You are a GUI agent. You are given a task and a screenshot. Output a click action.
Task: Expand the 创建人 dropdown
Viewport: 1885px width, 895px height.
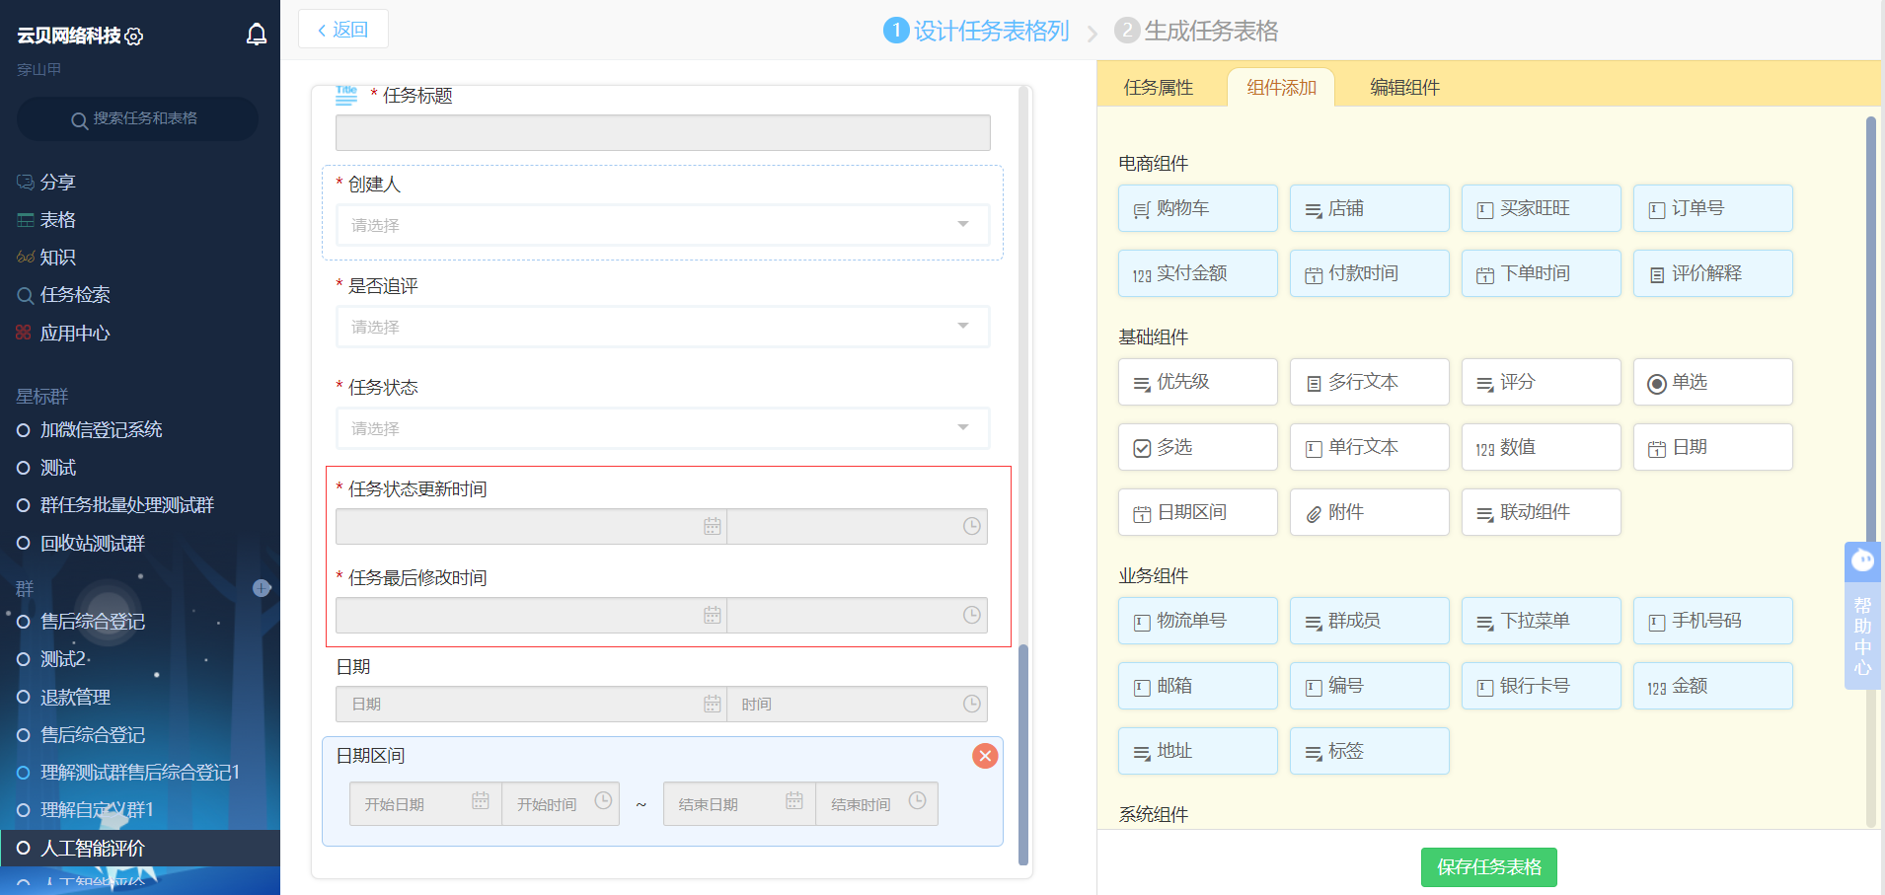pos(662,225)
